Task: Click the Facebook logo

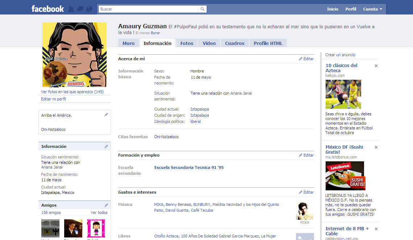Action: (x=48, y=9)
